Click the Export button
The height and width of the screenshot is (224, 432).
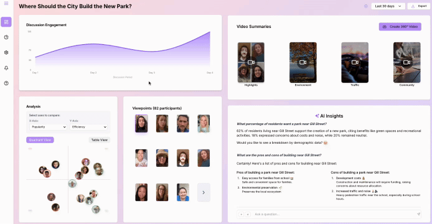[x=418, y=6]
